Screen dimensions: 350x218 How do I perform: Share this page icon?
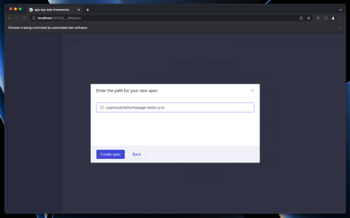tap(301, 18)
